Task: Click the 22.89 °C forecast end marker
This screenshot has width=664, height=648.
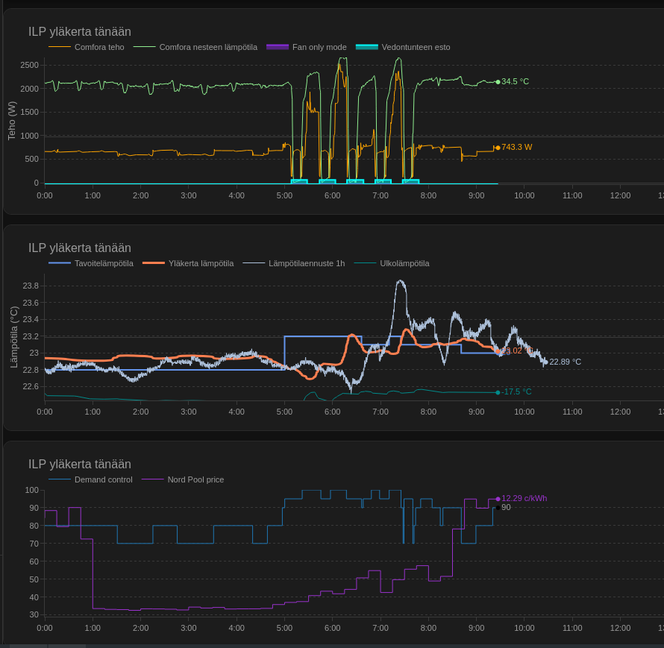Action: click(x=545, y=362)
